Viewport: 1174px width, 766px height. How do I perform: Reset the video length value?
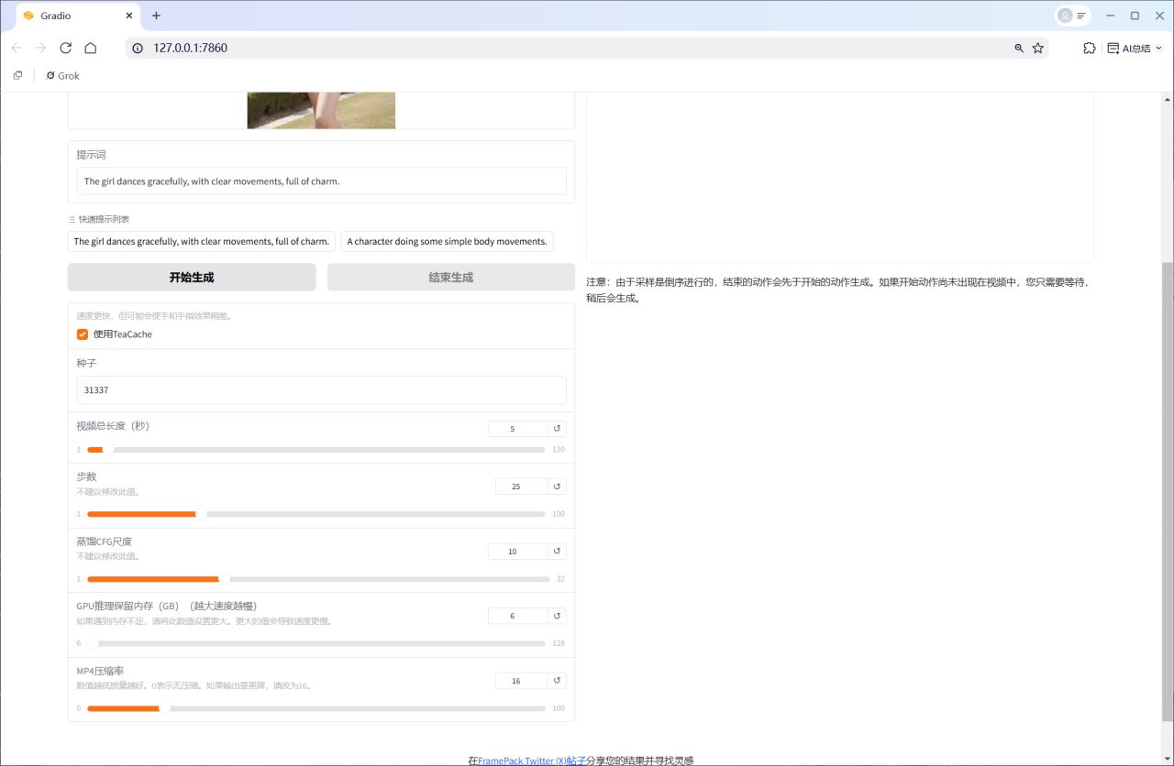[557, 429]
